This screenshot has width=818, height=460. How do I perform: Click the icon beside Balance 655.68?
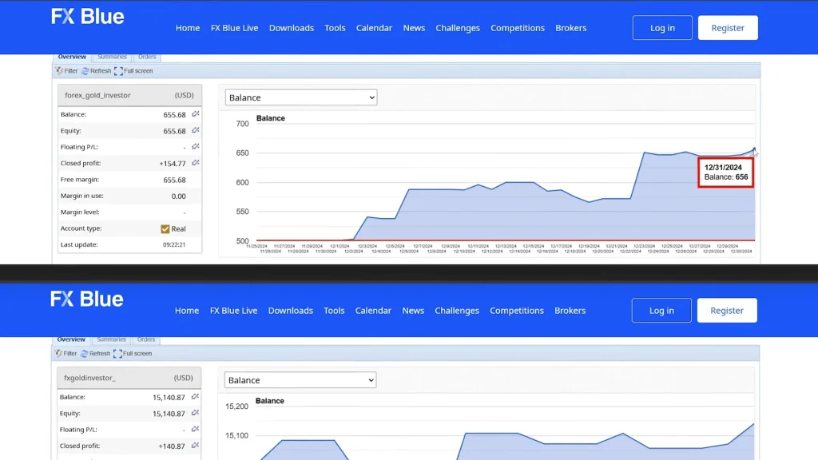click(x=196, y=114)
